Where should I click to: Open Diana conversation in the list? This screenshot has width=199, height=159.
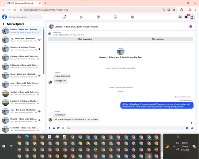[x=21, y=76]
